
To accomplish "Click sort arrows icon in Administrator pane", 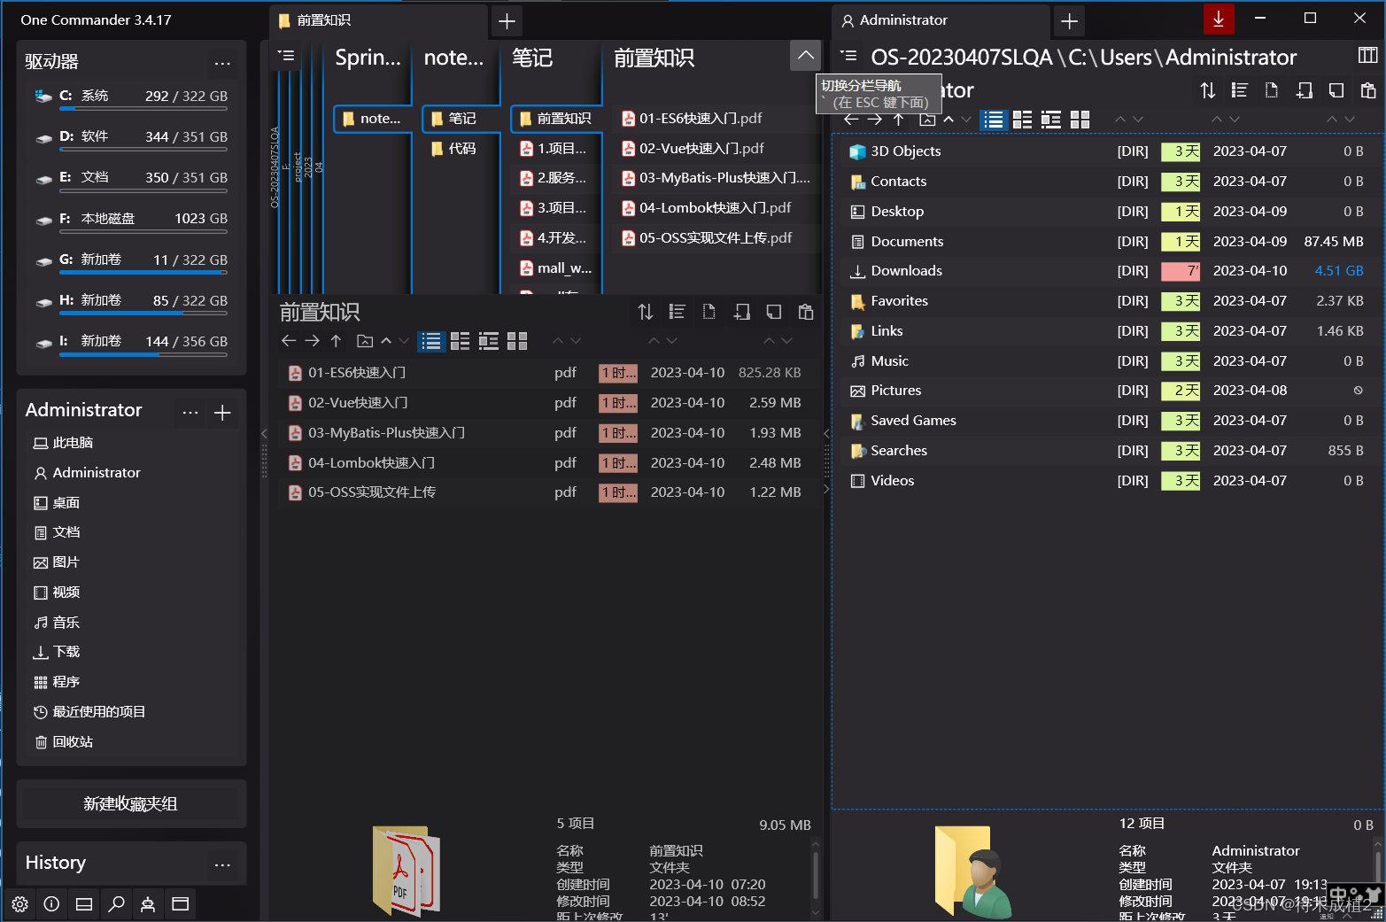I will 1208,90.
